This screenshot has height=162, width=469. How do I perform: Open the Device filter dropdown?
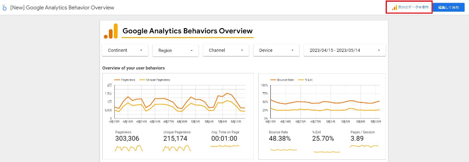coord(276,51)
